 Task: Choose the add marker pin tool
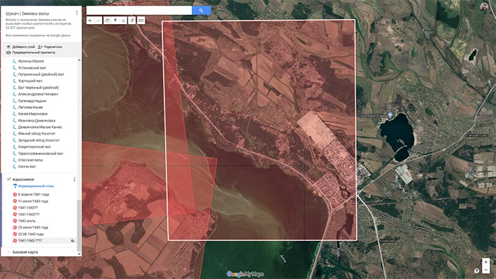[115, 21]
